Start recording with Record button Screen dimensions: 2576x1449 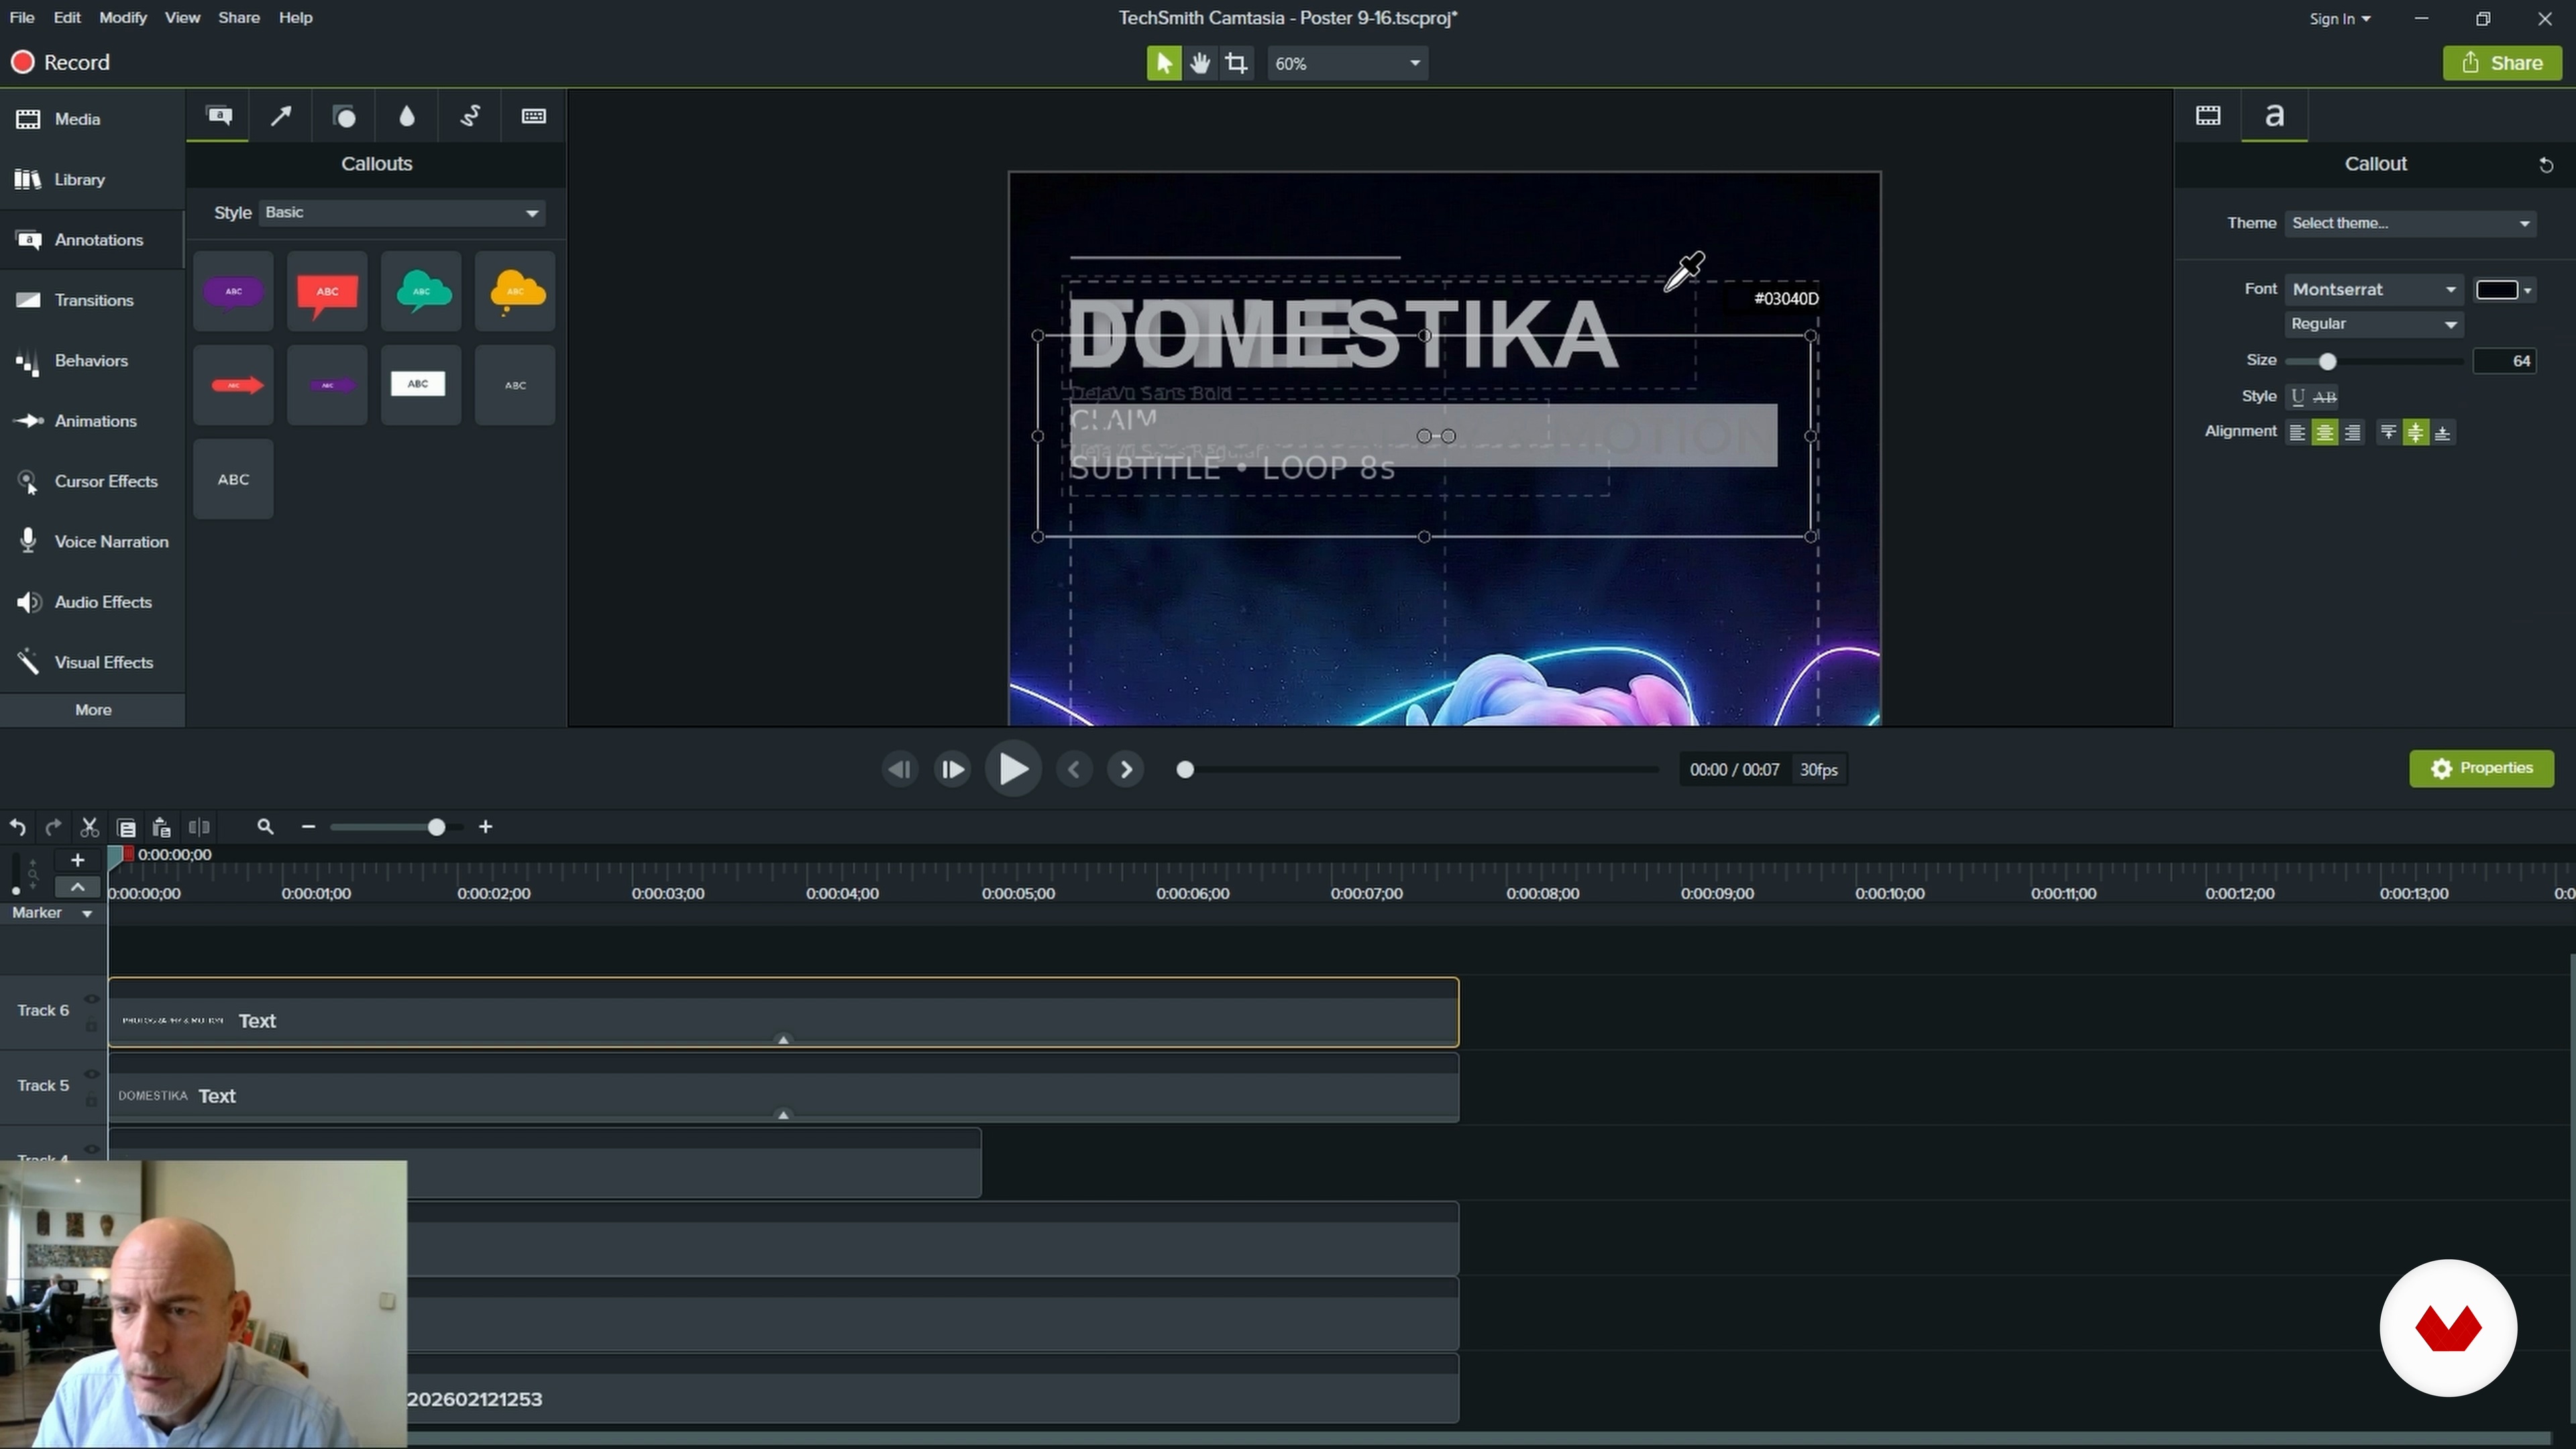click(x=60, y=62)
